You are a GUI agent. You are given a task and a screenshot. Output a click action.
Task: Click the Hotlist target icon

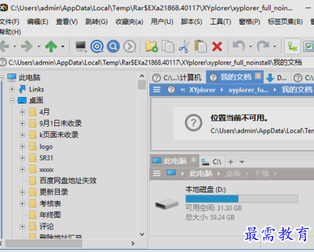tap(97, 46)
